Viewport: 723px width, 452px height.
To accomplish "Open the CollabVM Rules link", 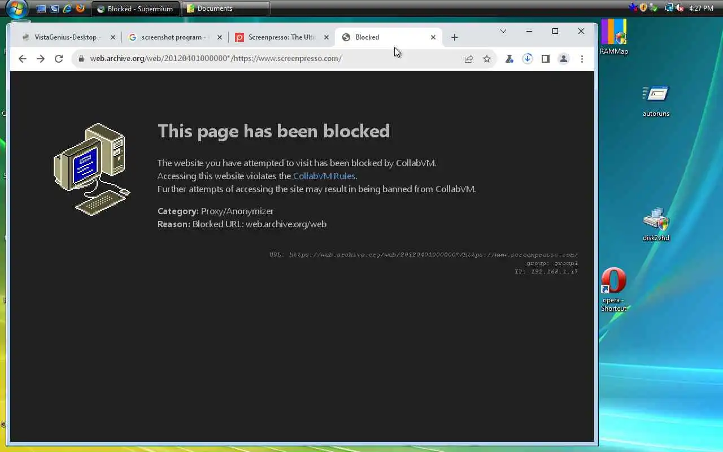I will 324,176.
